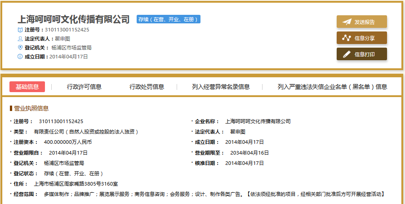Click legal representative name 瞿申图 in header
The image size is (405, 204).
(62, 39)
